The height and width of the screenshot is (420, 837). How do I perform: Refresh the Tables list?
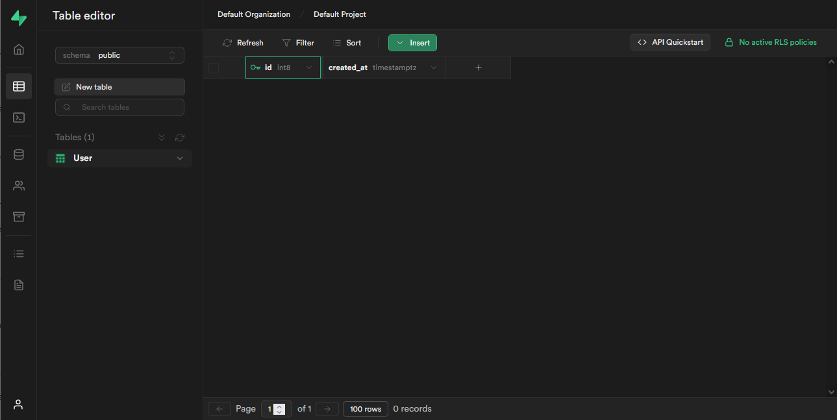click(x=179, y=137)
